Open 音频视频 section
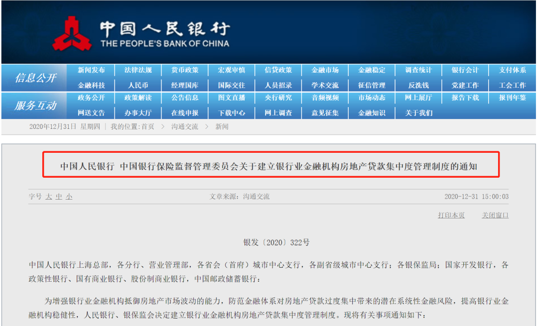Image resolution: width=538 pixels, height=326 pixels. pyautogui.click(x=325, y=98)
